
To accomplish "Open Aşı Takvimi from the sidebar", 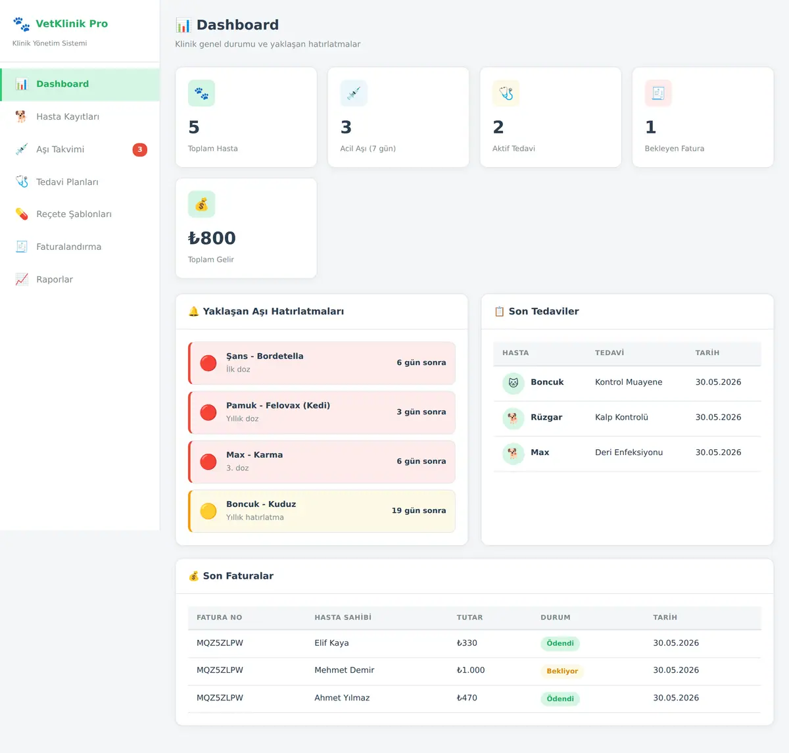I will coord(80,149).
